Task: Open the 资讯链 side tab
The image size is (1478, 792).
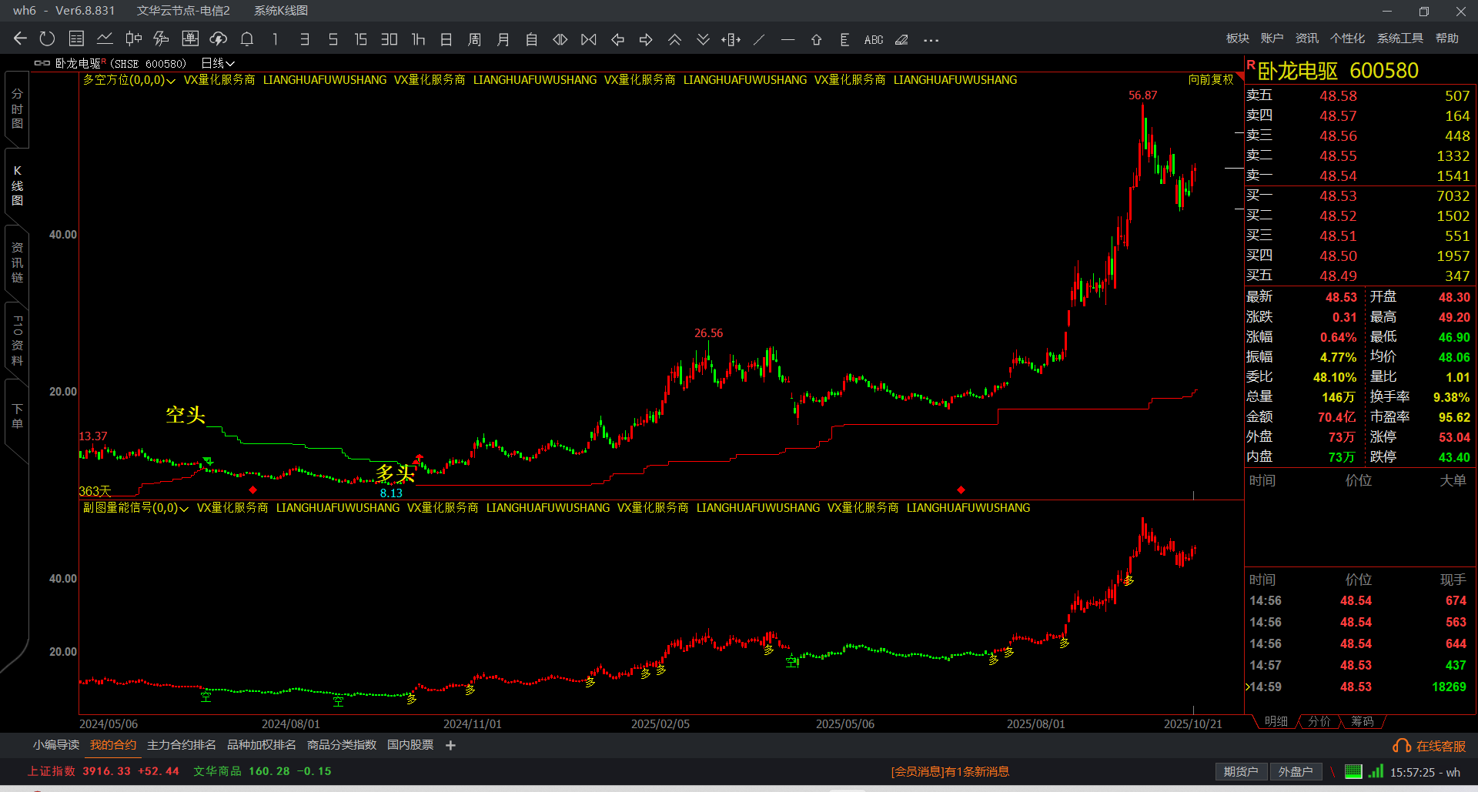Action: (17, 262)
